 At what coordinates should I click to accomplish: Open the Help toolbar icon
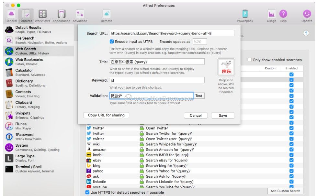pyautogui.click(x=283, y=16)
